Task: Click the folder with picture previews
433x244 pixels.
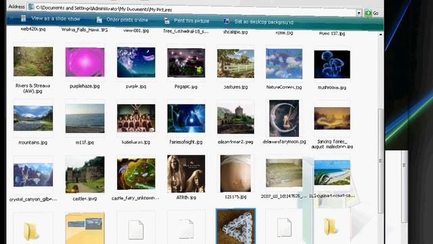Action: [x=85, y=228]
